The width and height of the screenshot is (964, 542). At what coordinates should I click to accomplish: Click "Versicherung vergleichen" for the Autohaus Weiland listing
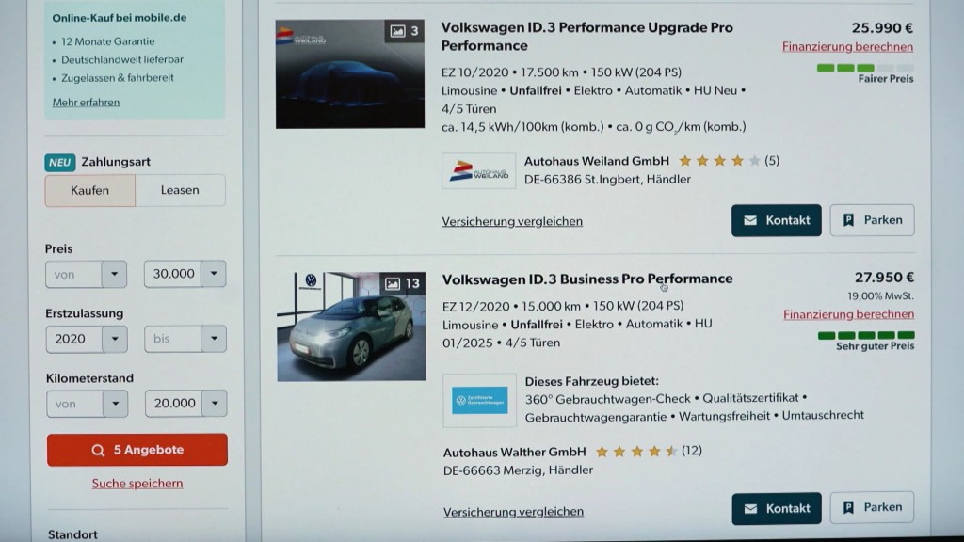point(512,221)
